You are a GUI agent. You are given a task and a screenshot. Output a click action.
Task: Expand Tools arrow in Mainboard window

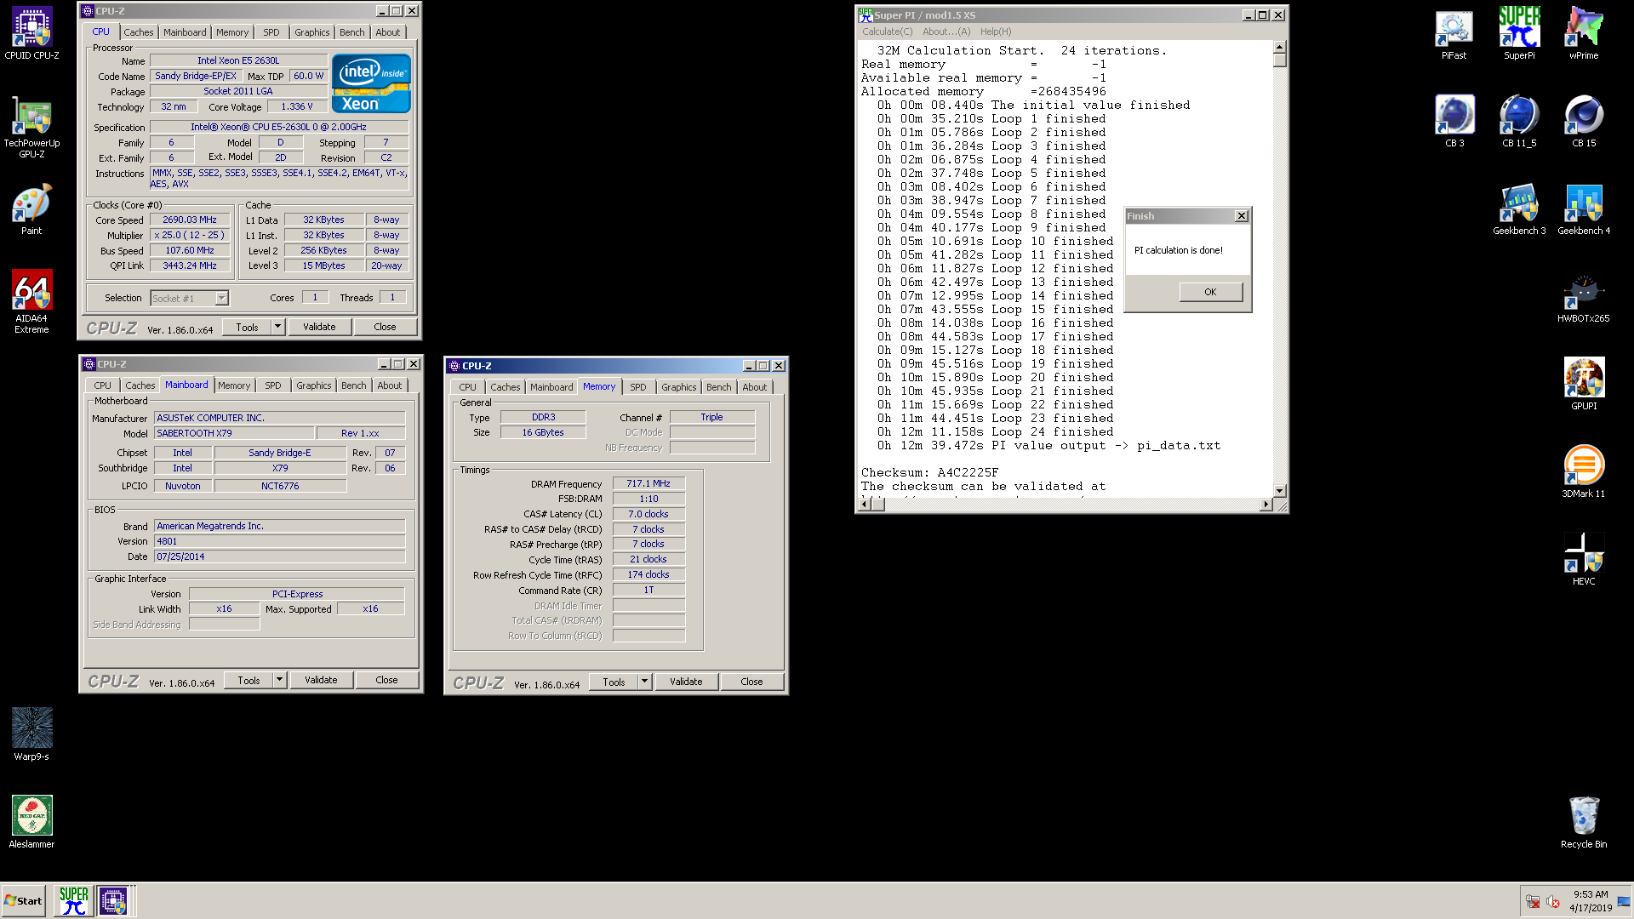pyautogui.click(x=279, y=680)
